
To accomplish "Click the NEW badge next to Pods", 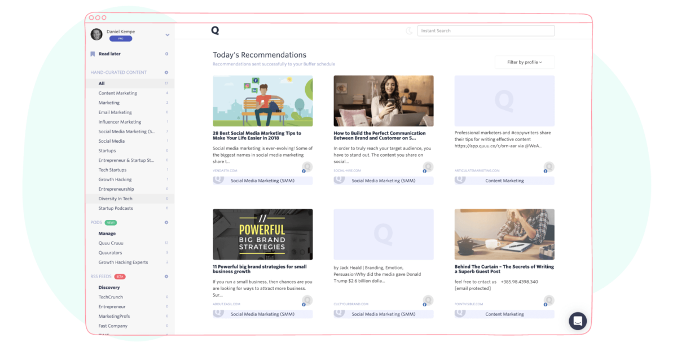I will click(x=111, y=222).
